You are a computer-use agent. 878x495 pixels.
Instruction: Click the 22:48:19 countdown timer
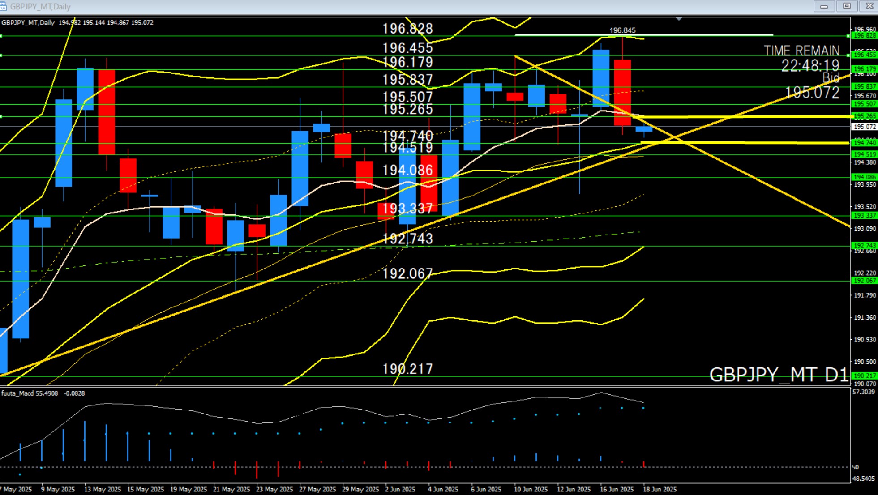coord(810,66)
